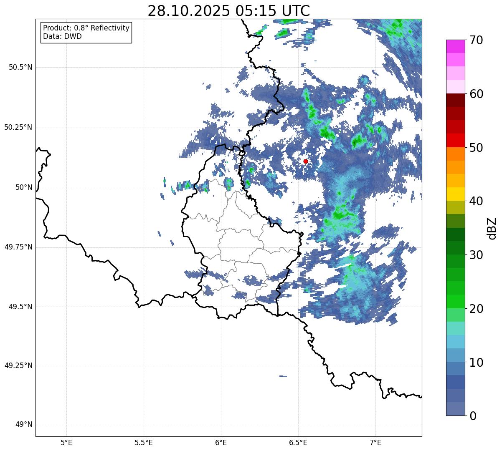Click the plot title "28.10.2025 05:15 UTC"

click(228, 11)
